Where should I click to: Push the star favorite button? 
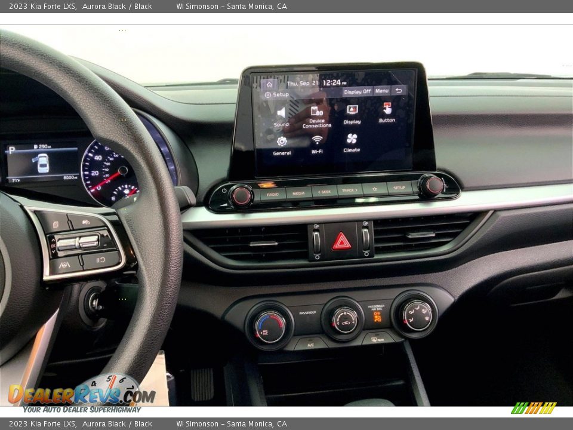point(375,189)
